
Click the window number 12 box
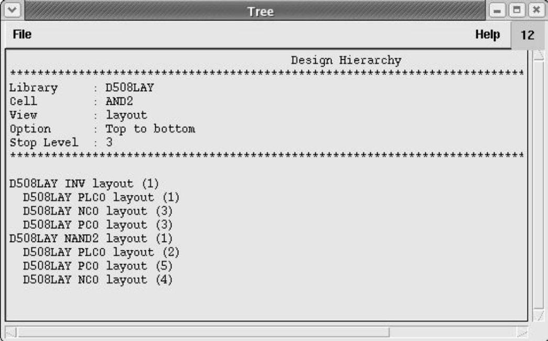528,36
